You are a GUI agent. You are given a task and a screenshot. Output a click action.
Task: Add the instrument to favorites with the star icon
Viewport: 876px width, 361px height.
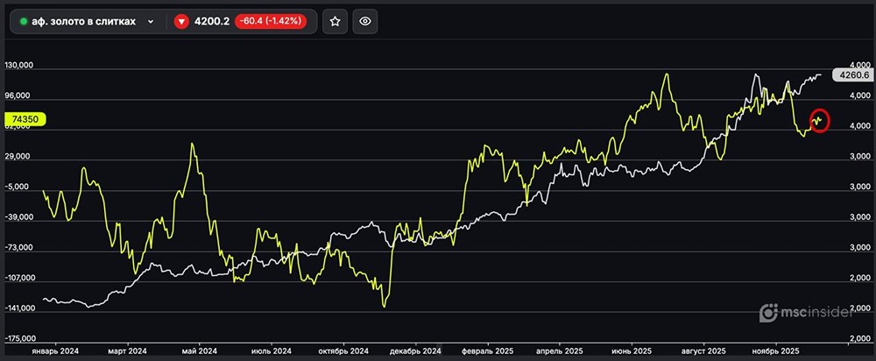point(335,22)
